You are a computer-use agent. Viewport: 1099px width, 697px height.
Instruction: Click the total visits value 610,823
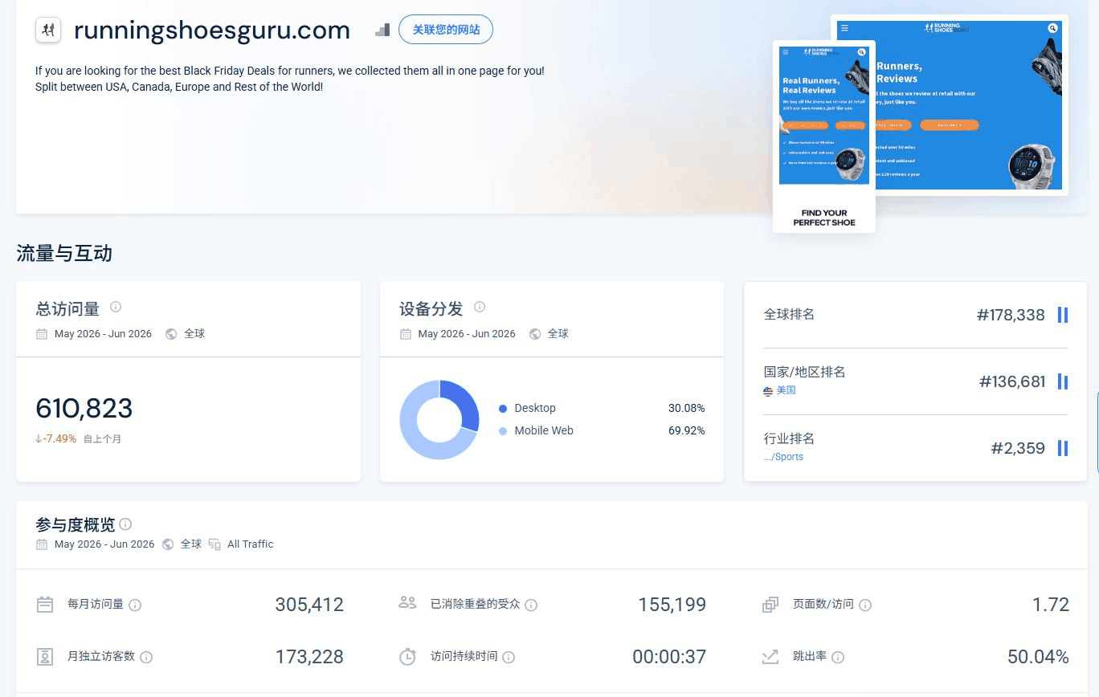coord(84,409)
